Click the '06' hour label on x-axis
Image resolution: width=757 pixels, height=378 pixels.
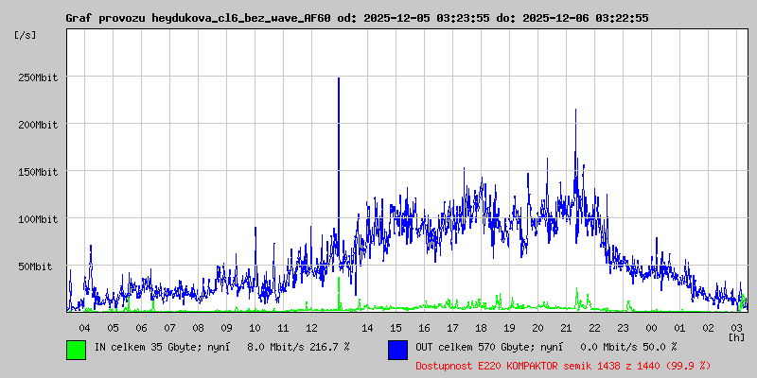pos(141,328)
